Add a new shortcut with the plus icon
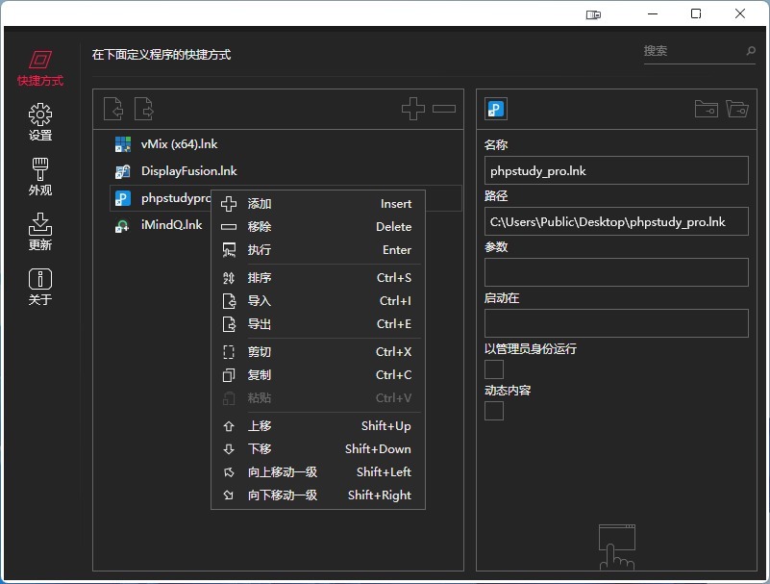The height and width of the screenshot is (584, 770). tap(413, 109)
